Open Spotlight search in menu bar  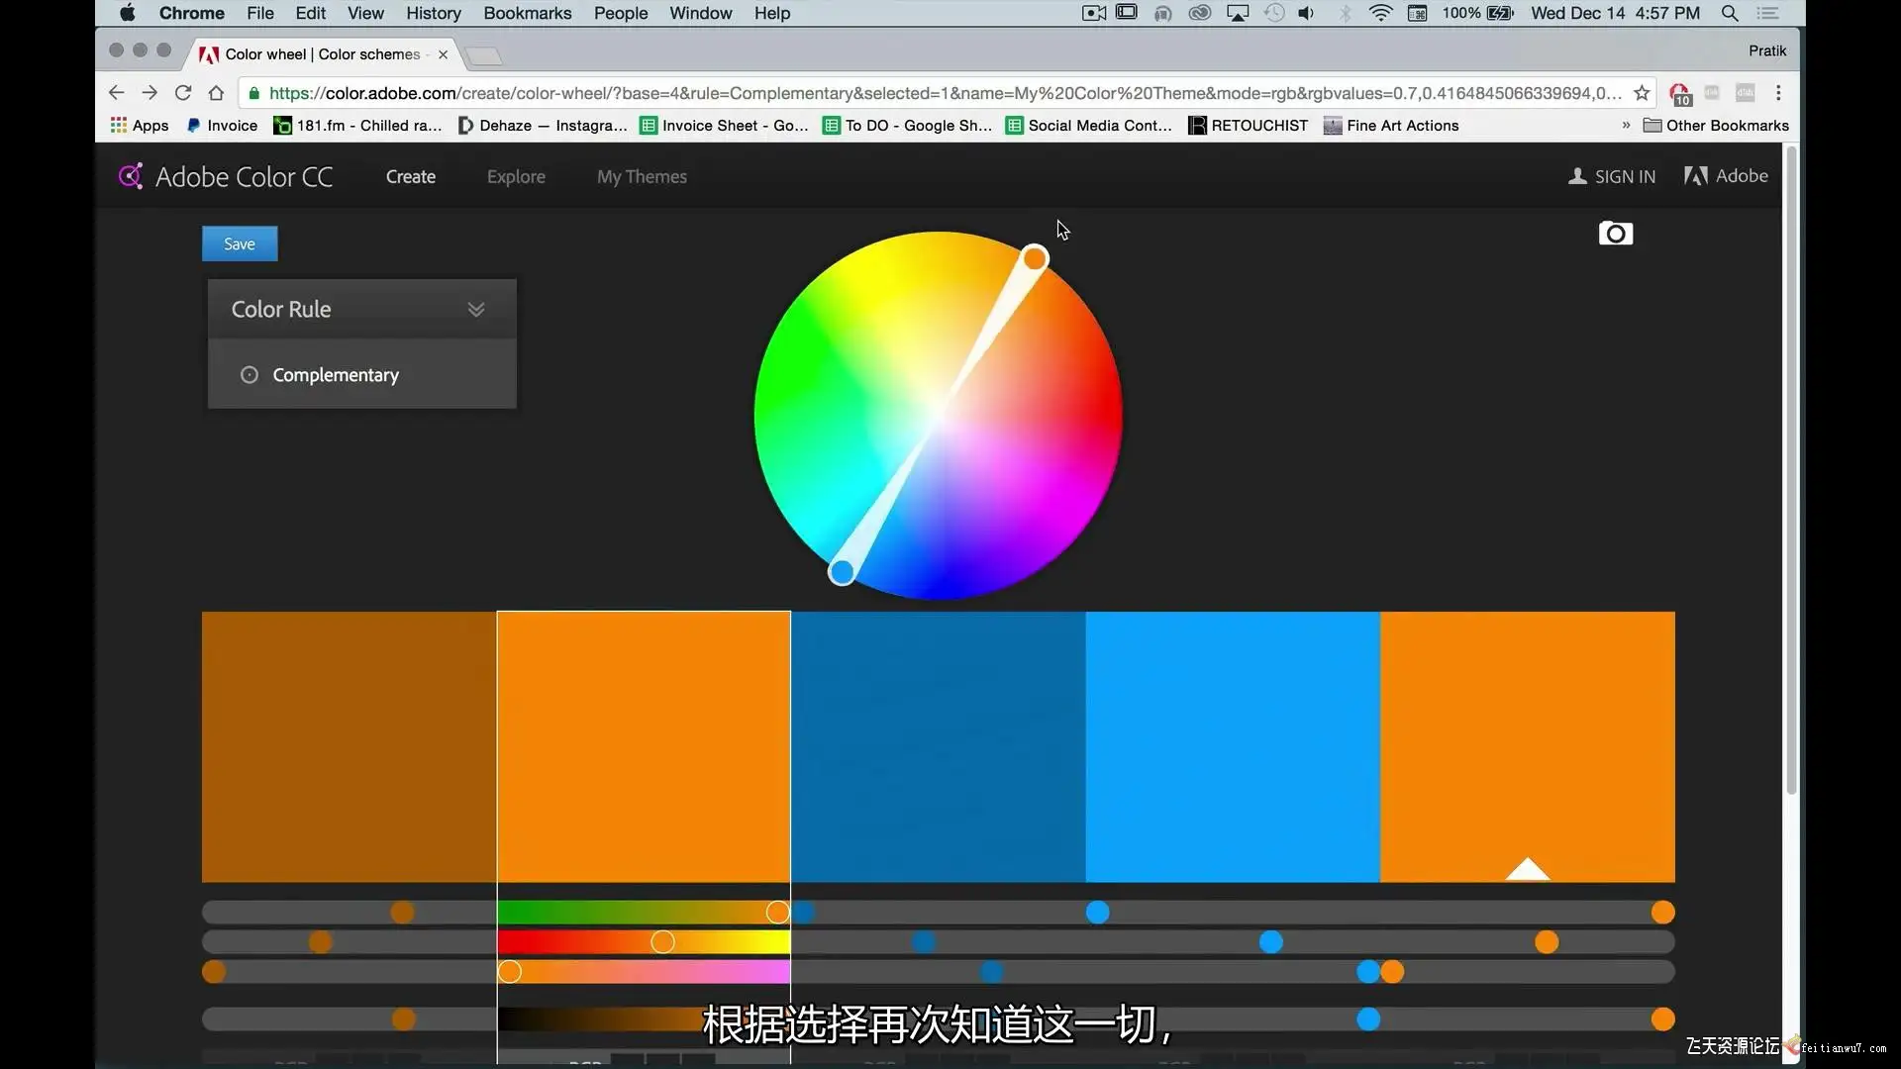tap(1730, 13)
